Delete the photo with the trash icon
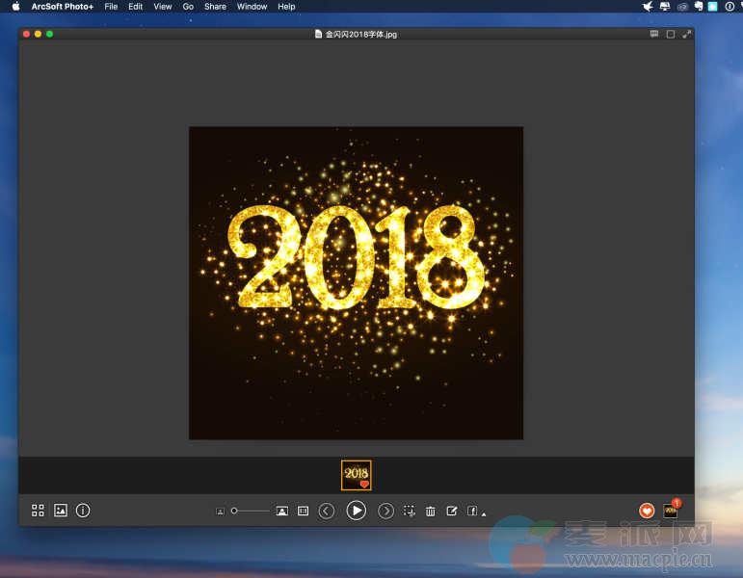 click(x=431, y=511)
